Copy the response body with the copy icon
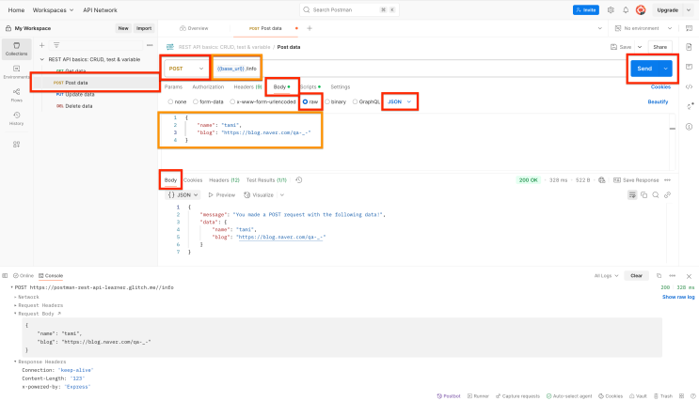This screenshot has height=401, width=699. click(643, 195)
